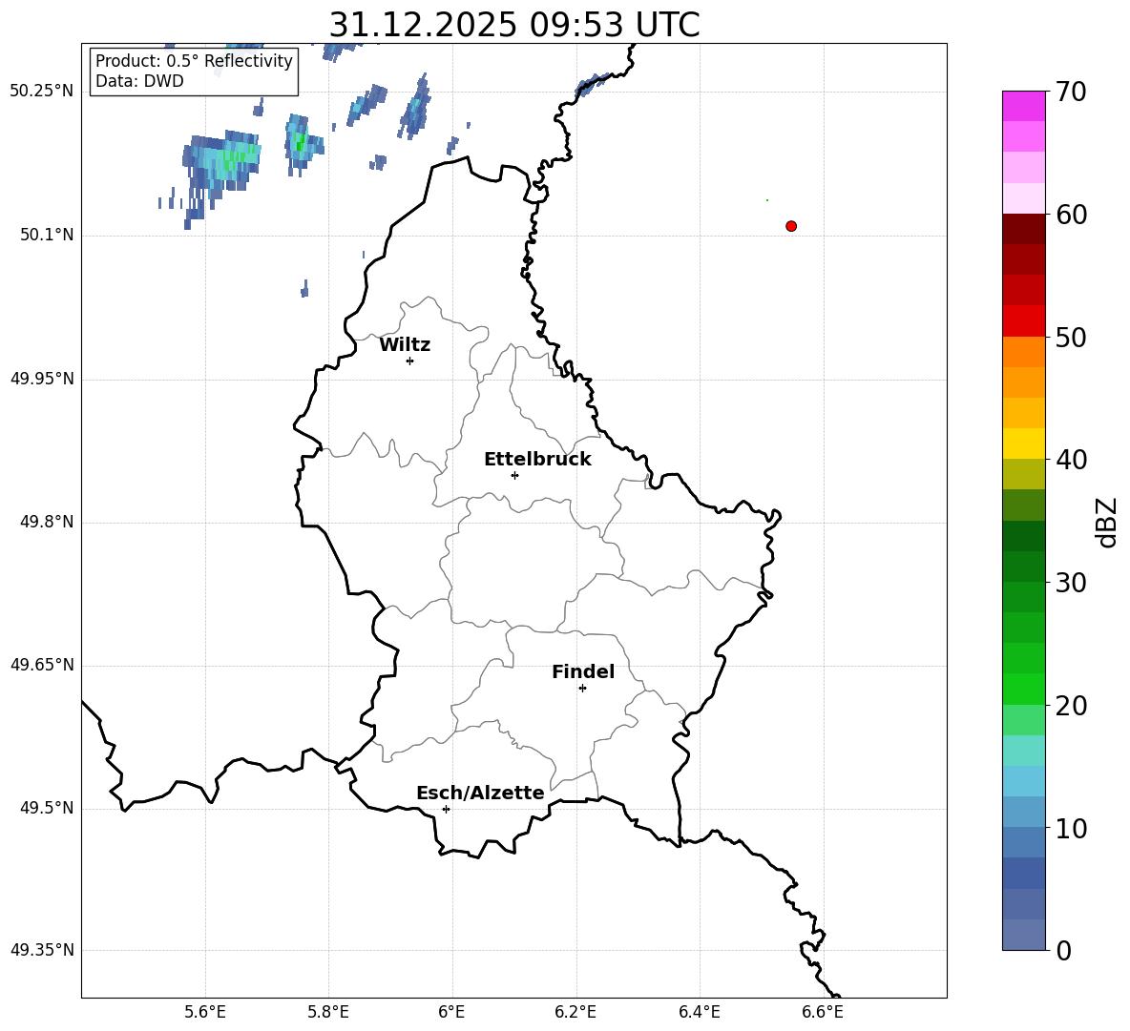
Task: Click the Esch/Alzette city label
Action: pos(480,793)
